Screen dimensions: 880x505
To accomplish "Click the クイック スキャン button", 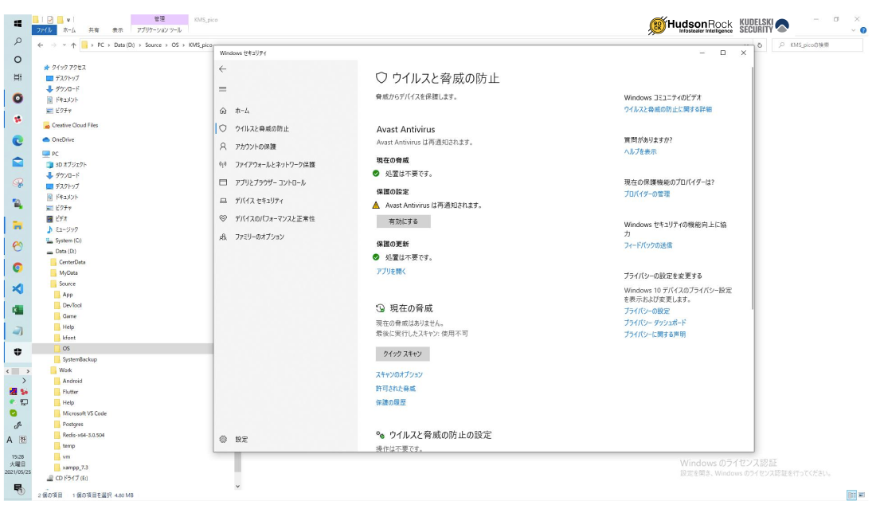I will coord(402,354).
